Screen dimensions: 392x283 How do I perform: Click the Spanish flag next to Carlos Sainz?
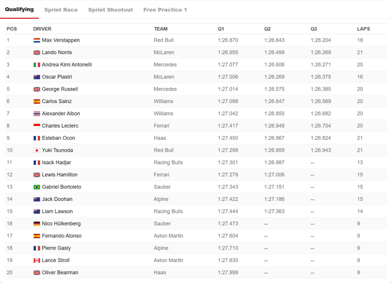37,101
